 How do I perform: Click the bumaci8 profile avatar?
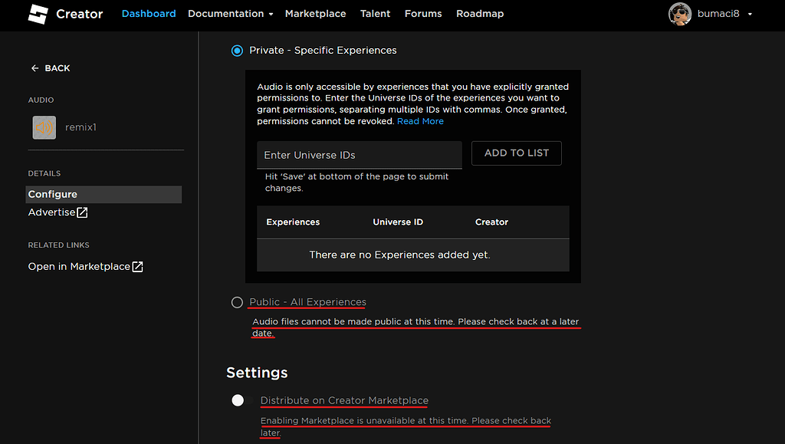(680, 15)
